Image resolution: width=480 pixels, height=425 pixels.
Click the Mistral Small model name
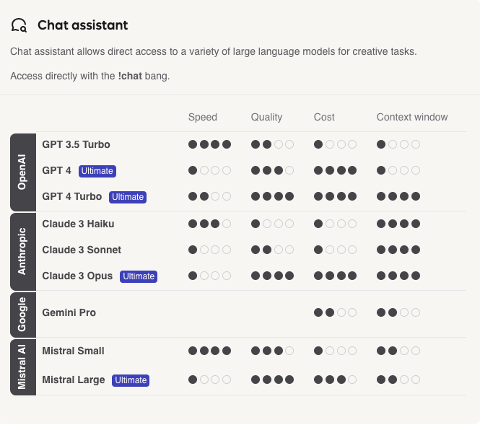[x=73, y=351]
